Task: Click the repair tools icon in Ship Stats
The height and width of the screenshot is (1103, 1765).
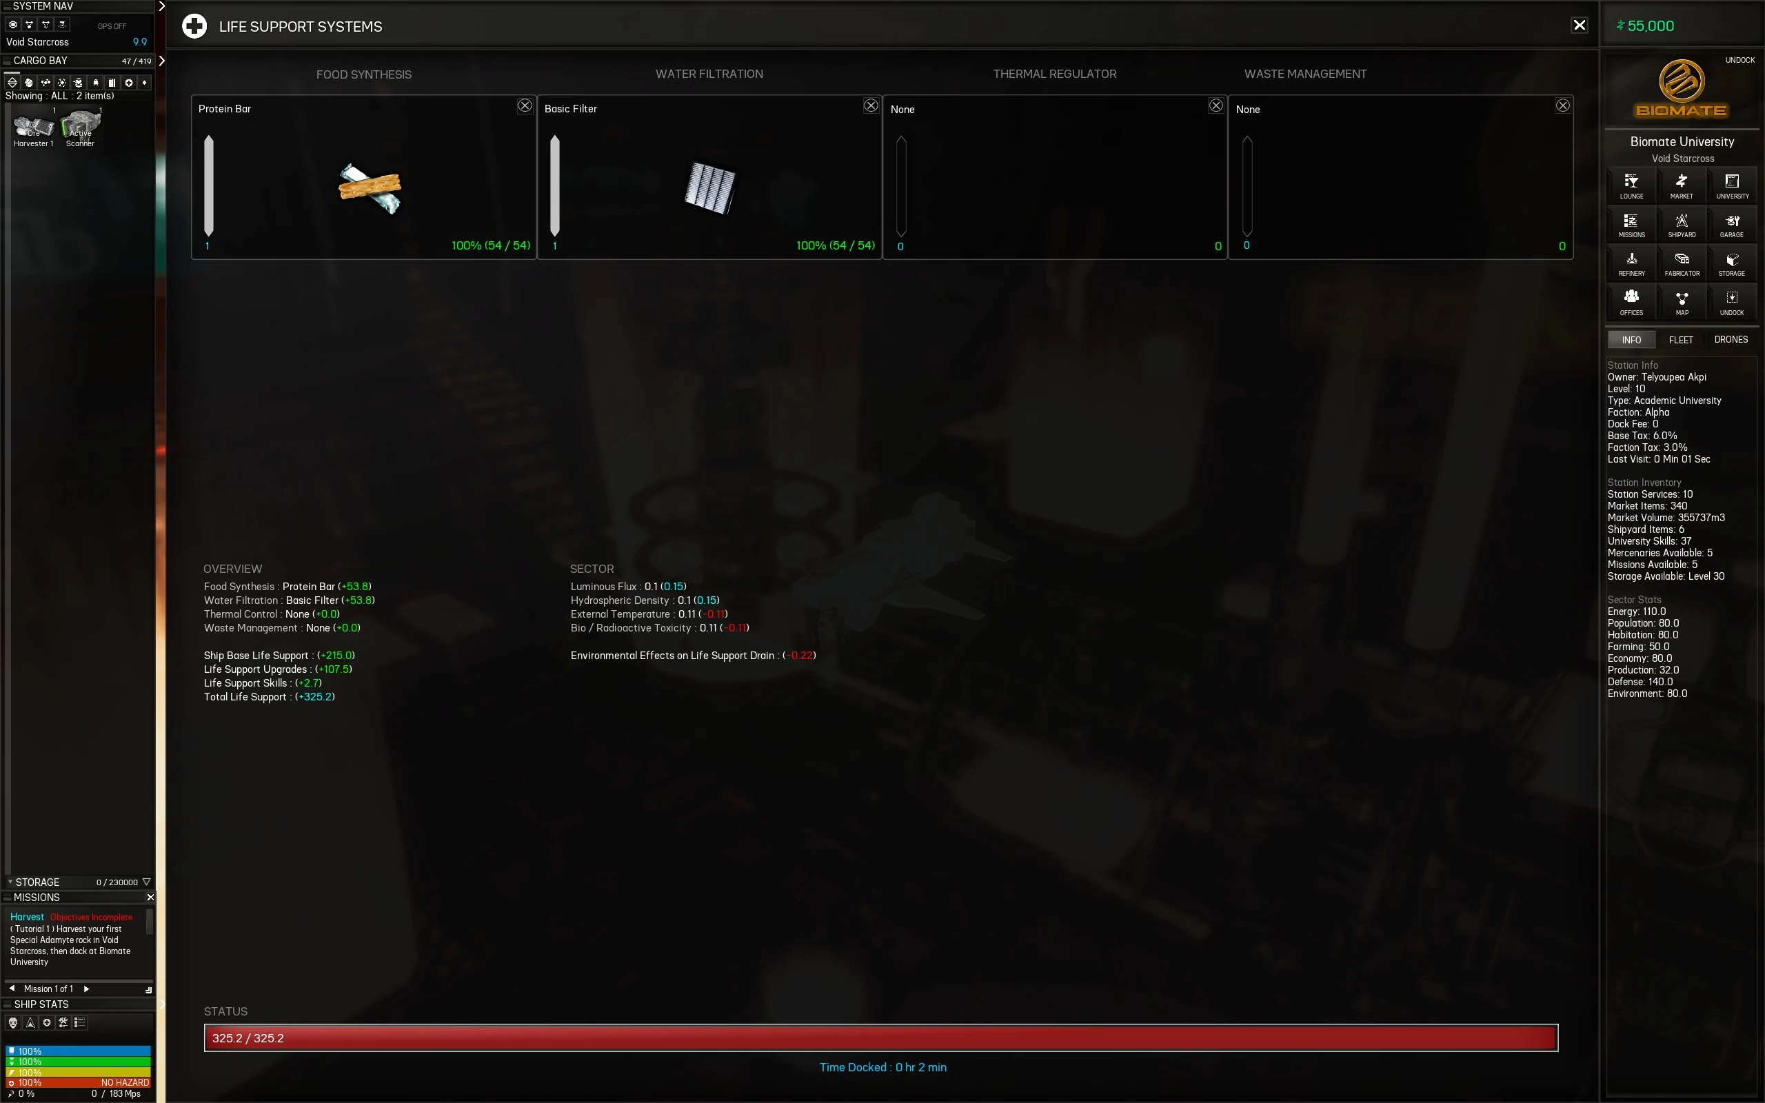Action: [63, 1023]
